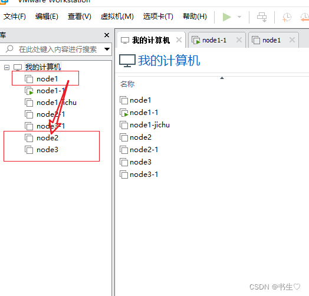Open the 帮助(H) menu
The height and width of the screenshot is (296, 309).
coord(195,17)
